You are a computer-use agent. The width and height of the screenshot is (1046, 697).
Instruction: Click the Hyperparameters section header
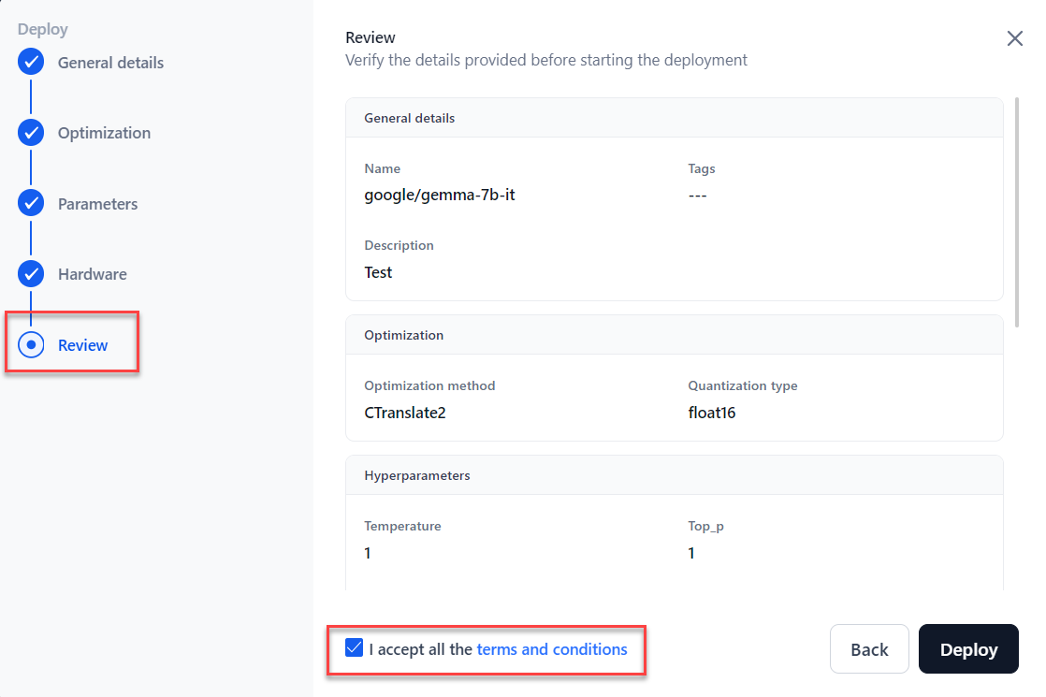417,475
